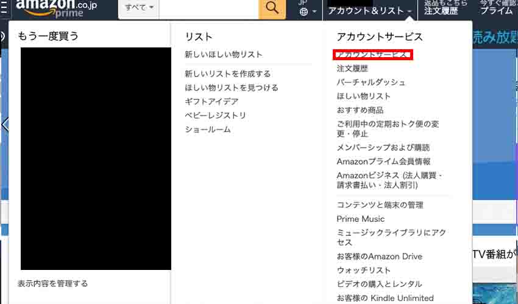Expand the すべて search category dropdown
518x304 pixels.
tap(139, 8)
